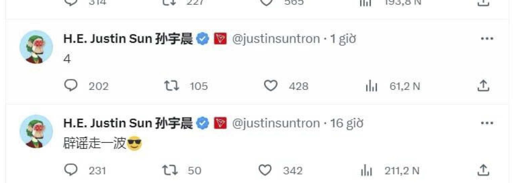The height and width of the screenshot is (183, 514).
Task: Open the "16 giờ" timestamp link
Action: (347, 123)
